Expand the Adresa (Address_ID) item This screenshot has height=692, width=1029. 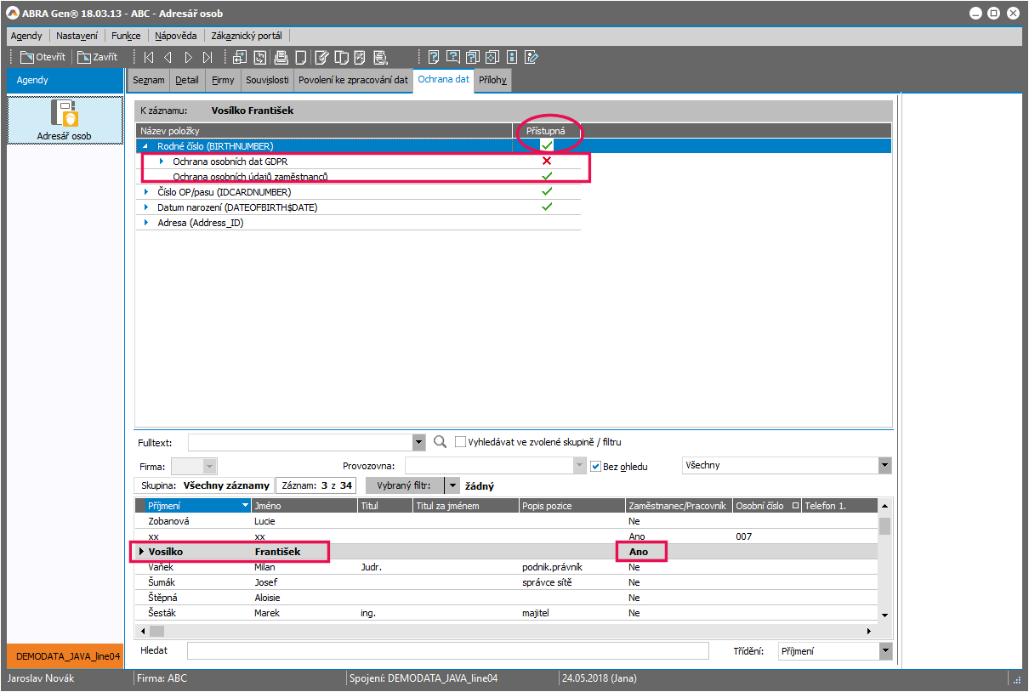pyautogui.click(x=145, y=223)
